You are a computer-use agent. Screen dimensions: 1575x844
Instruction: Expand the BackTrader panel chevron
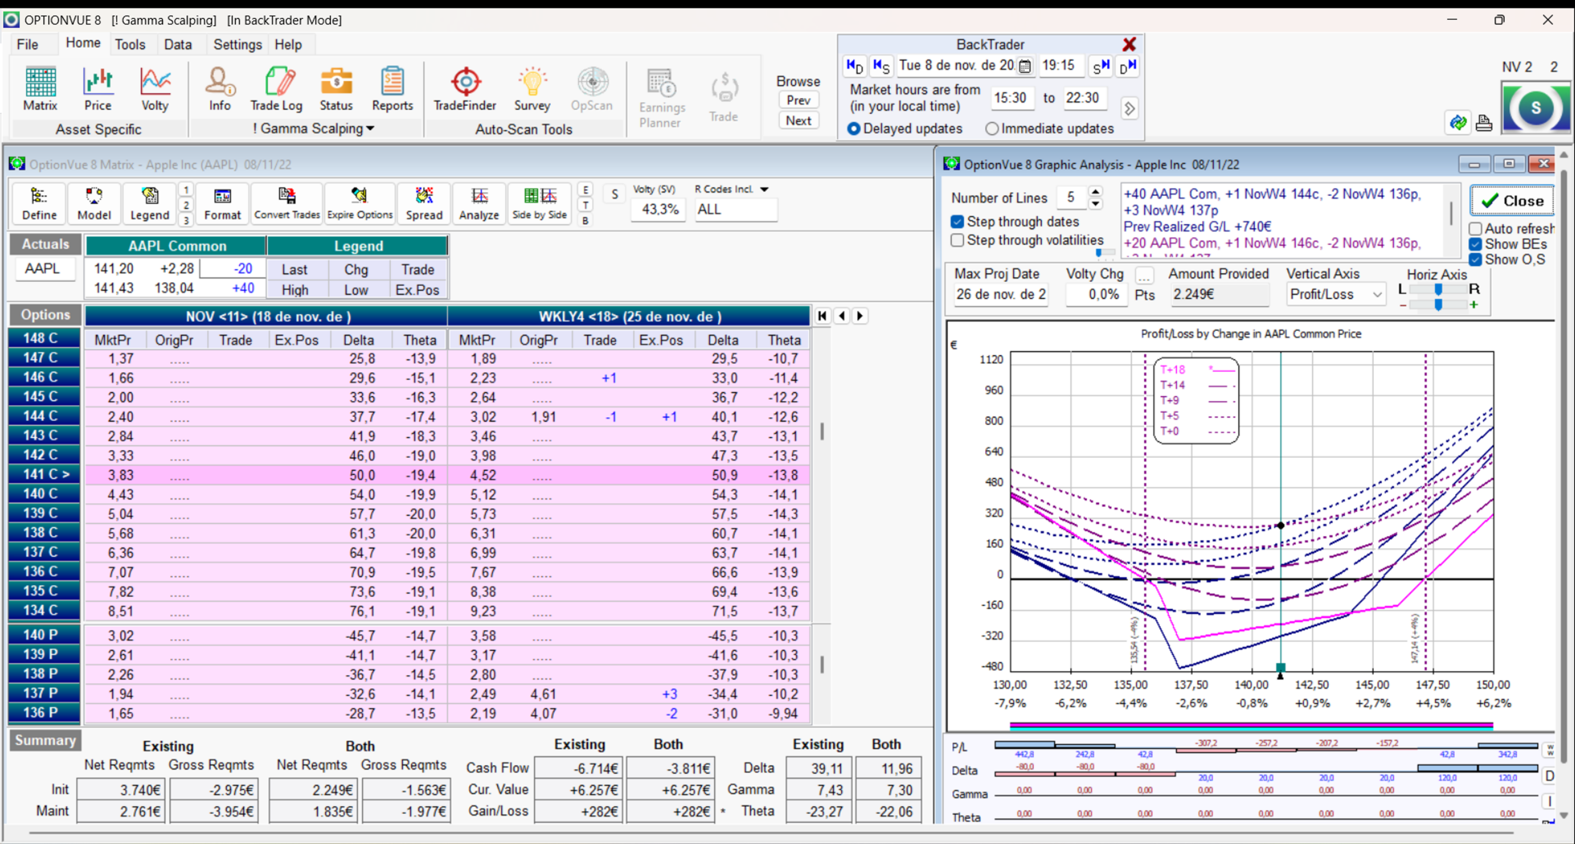(1129, 109)
